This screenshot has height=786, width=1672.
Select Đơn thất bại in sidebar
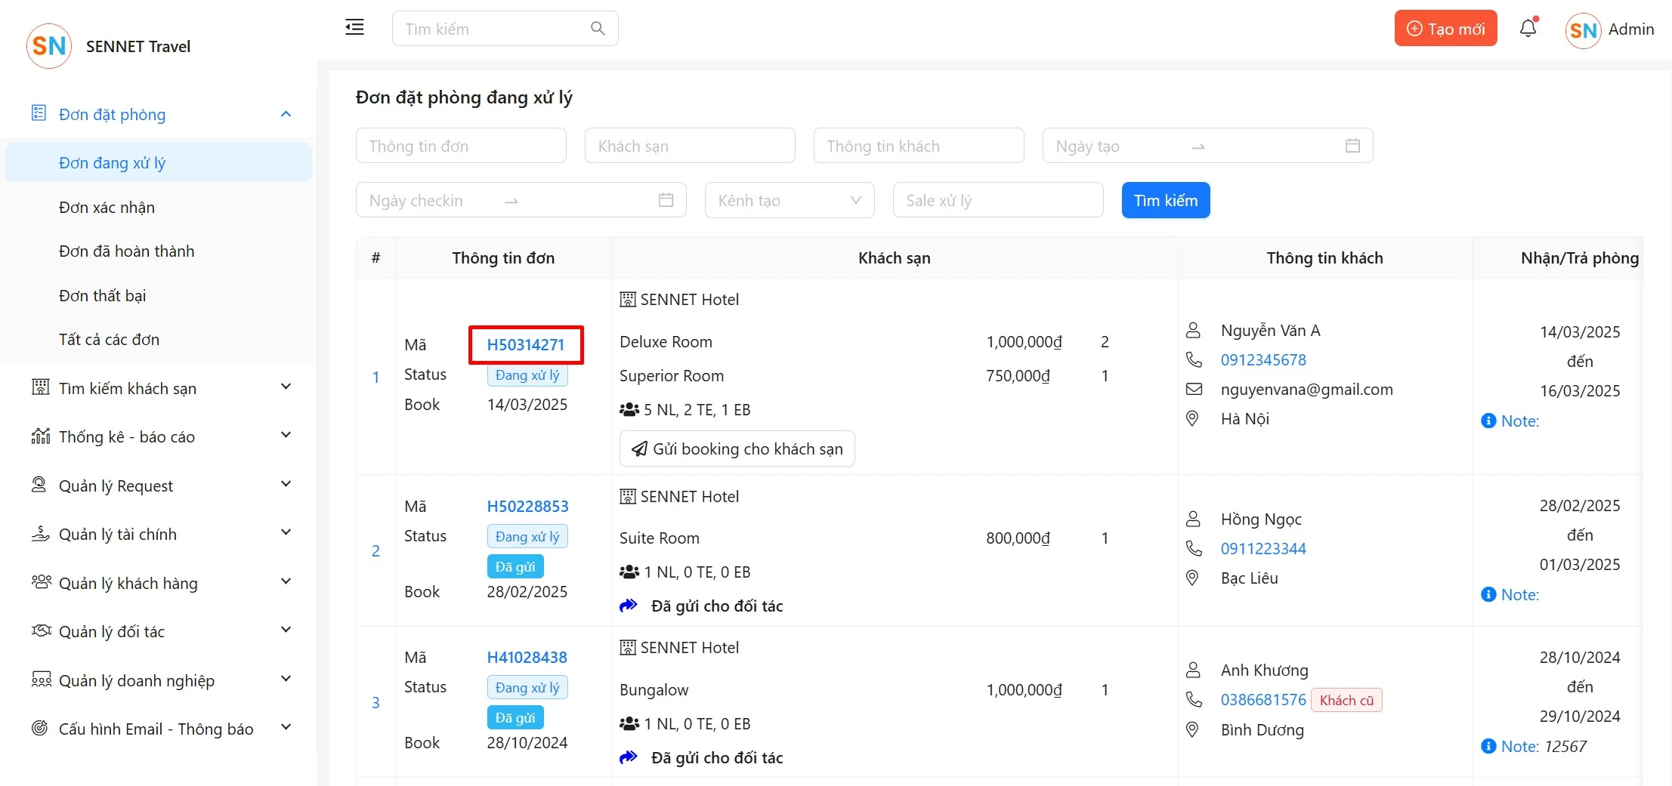102,296
